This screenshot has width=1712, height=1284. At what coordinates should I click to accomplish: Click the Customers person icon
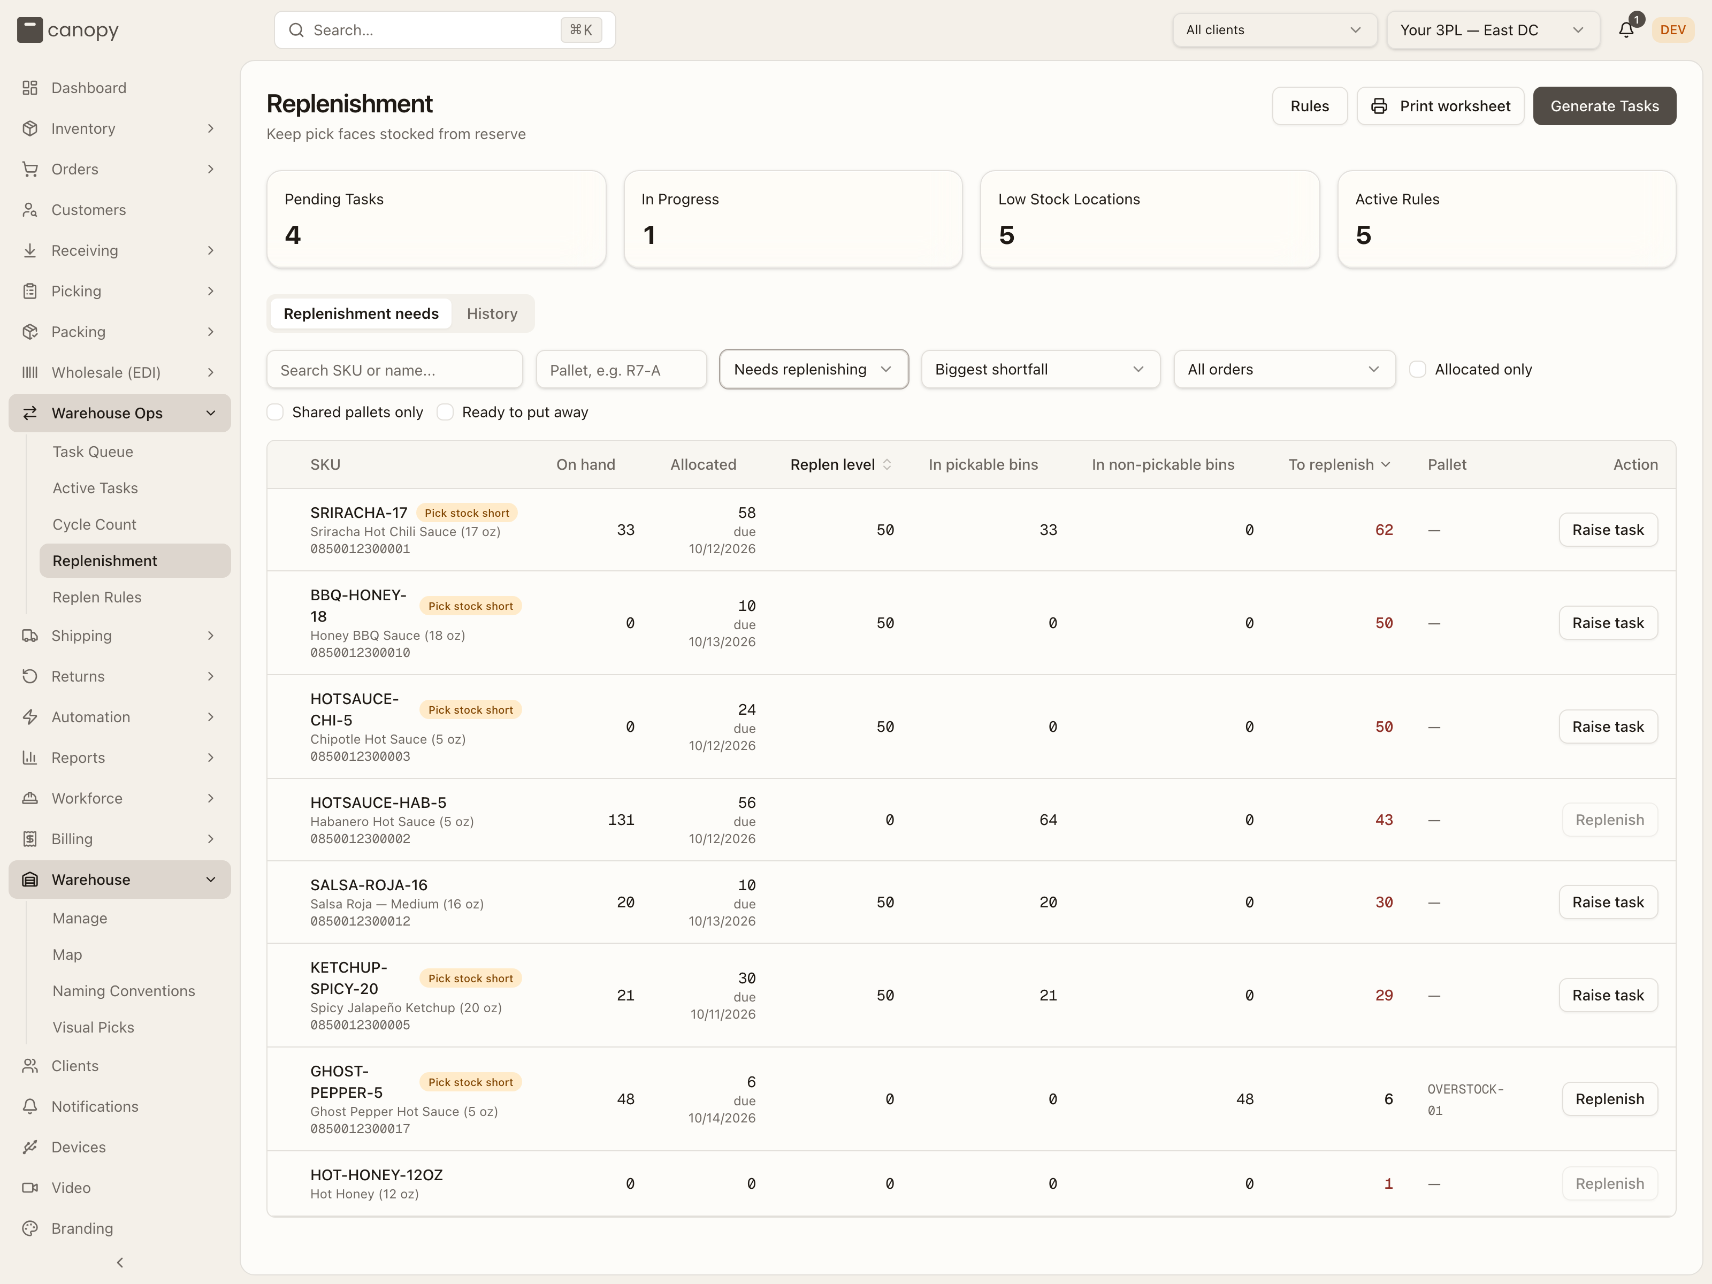click(30, 210)
